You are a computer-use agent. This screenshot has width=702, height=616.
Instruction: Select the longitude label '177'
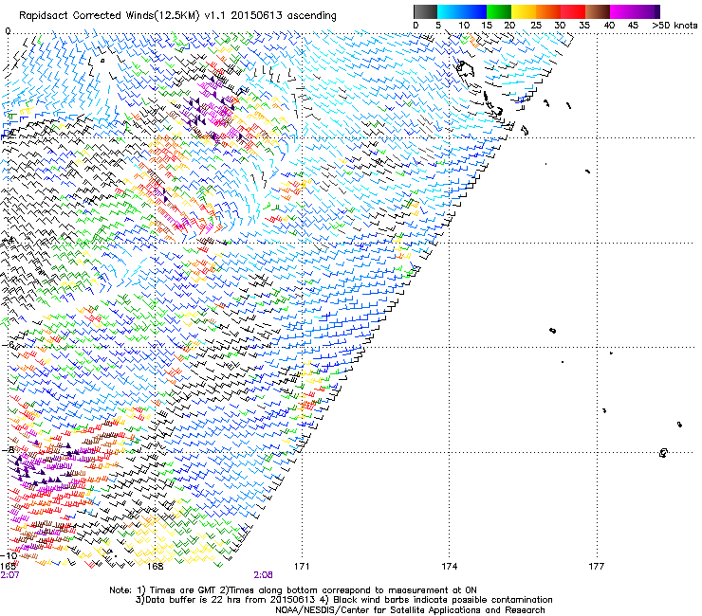click(x=597, y=567)
